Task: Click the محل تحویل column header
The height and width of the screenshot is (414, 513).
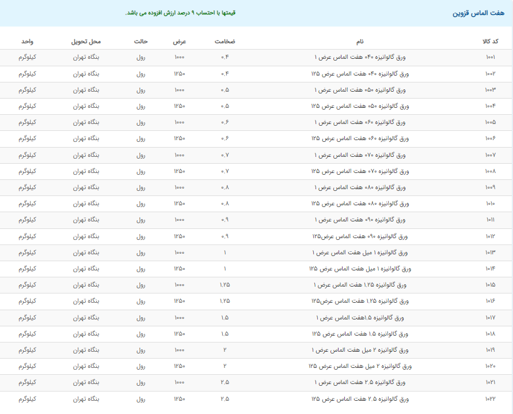Action: click(86, 42)
